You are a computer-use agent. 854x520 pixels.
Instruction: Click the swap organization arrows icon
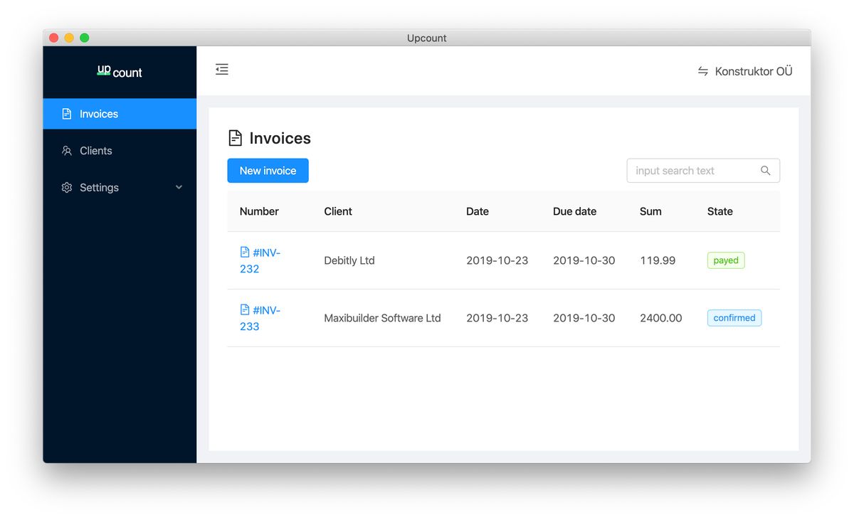pos(702,71)
